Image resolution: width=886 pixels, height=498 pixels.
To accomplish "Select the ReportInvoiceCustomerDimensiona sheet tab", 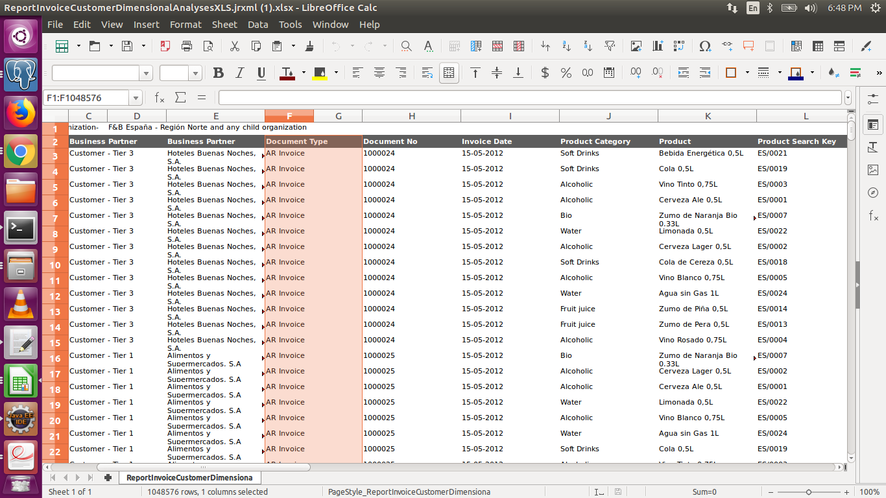I will tap(189, 478).
